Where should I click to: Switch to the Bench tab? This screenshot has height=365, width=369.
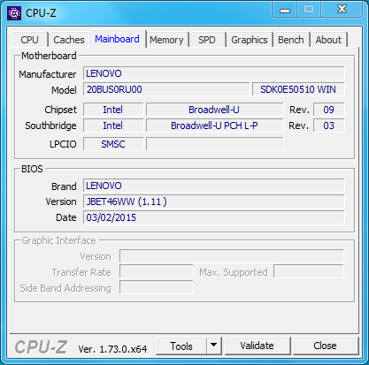[291, 40]
